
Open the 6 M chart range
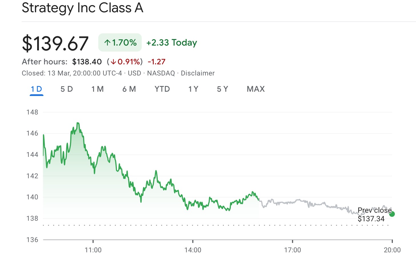pyautogui.click(x=129, y=89)
